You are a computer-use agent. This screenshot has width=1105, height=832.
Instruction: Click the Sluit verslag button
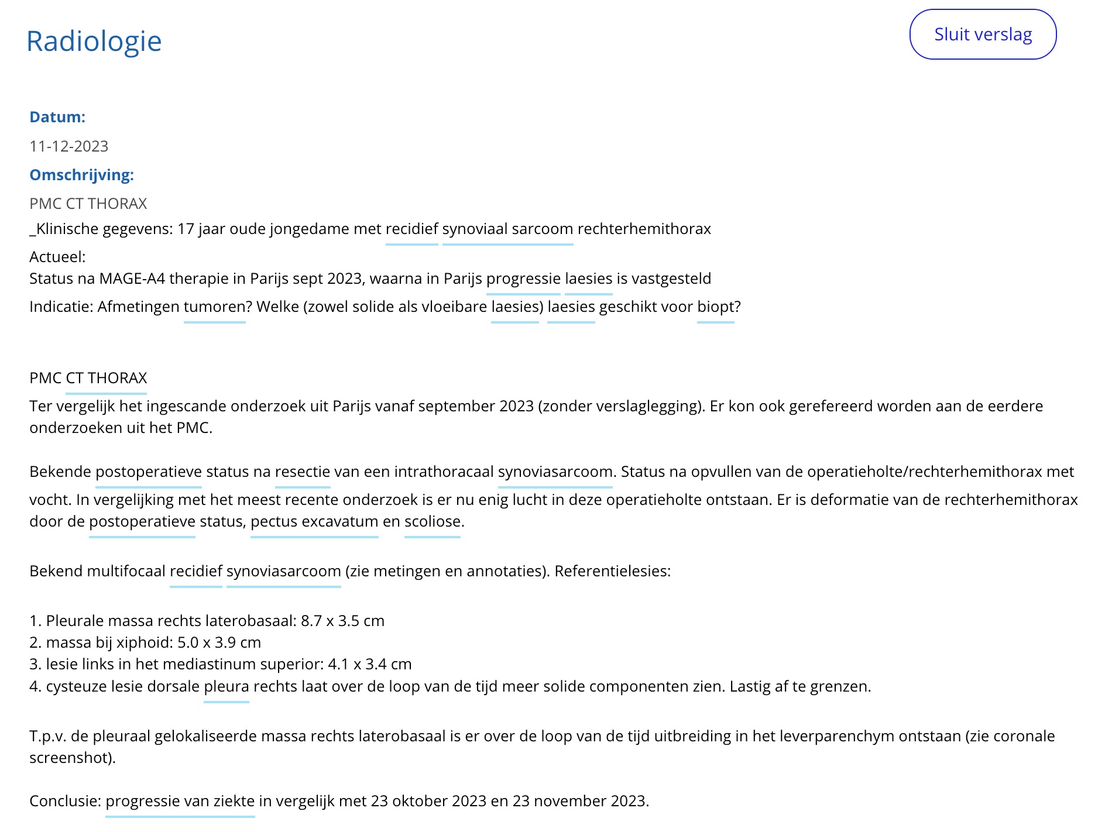pyautogui.click(x=983, y=35)
